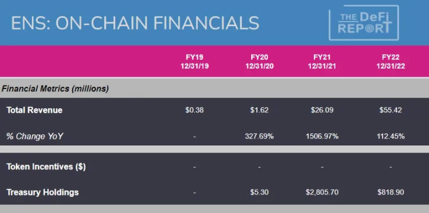The width and height of the screenshot is (429, 213).
Task: Select the % Change YoY row label
Action: [35, 136]
